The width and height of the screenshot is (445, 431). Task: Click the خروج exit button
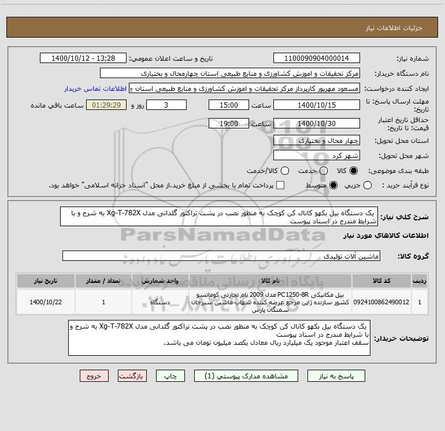point(94,376)
